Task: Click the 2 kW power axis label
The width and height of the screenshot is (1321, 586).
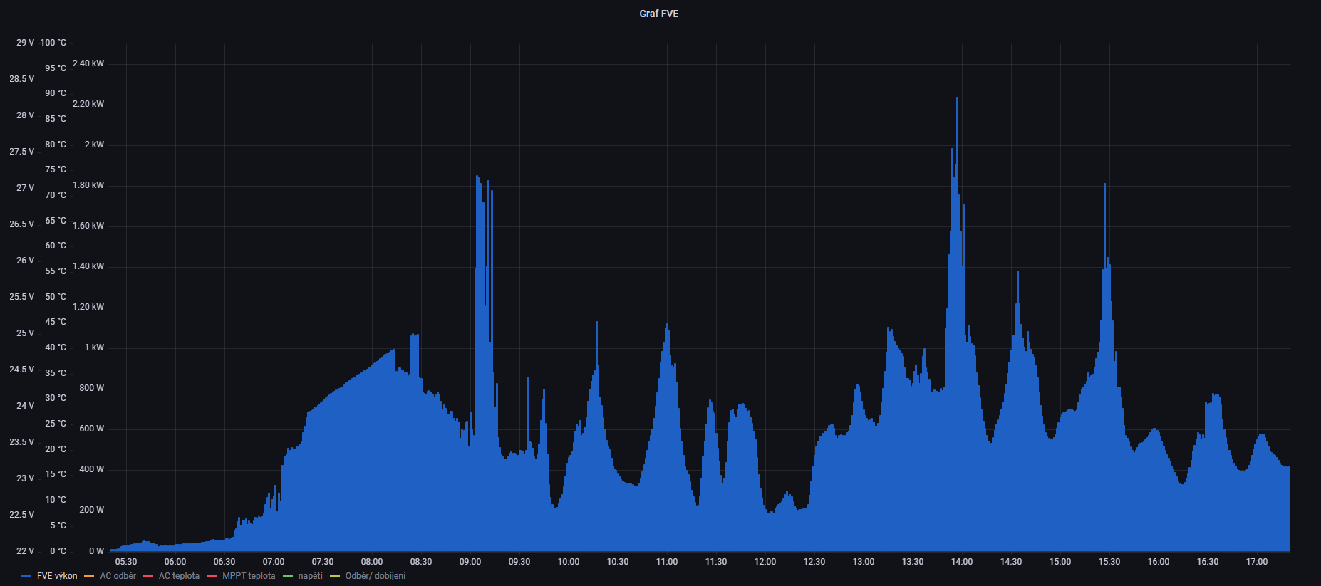Action: pos(94,145)
